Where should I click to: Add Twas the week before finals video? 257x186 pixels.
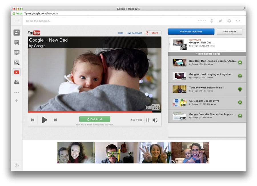[240, 89]
